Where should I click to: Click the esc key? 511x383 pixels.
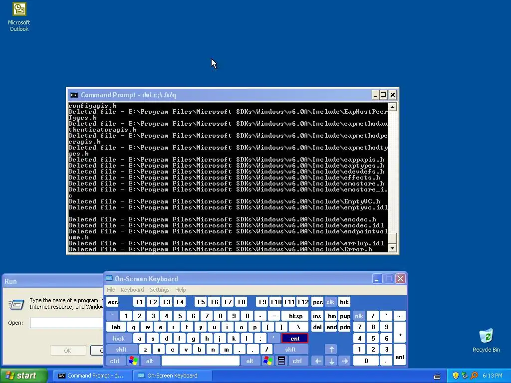tap(113, 302)
